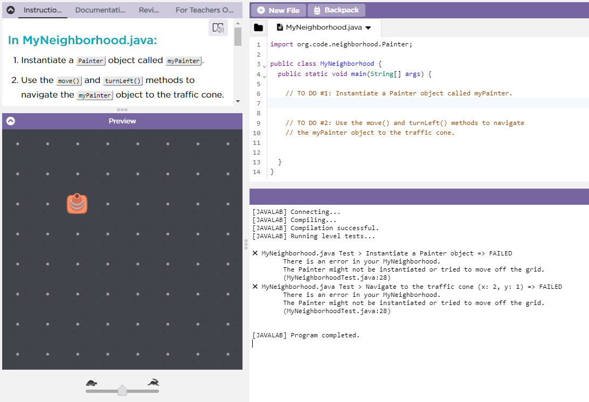Click the turtle slow speed icon
Viewport: 589px width, 402px height.
pos(92,383)
